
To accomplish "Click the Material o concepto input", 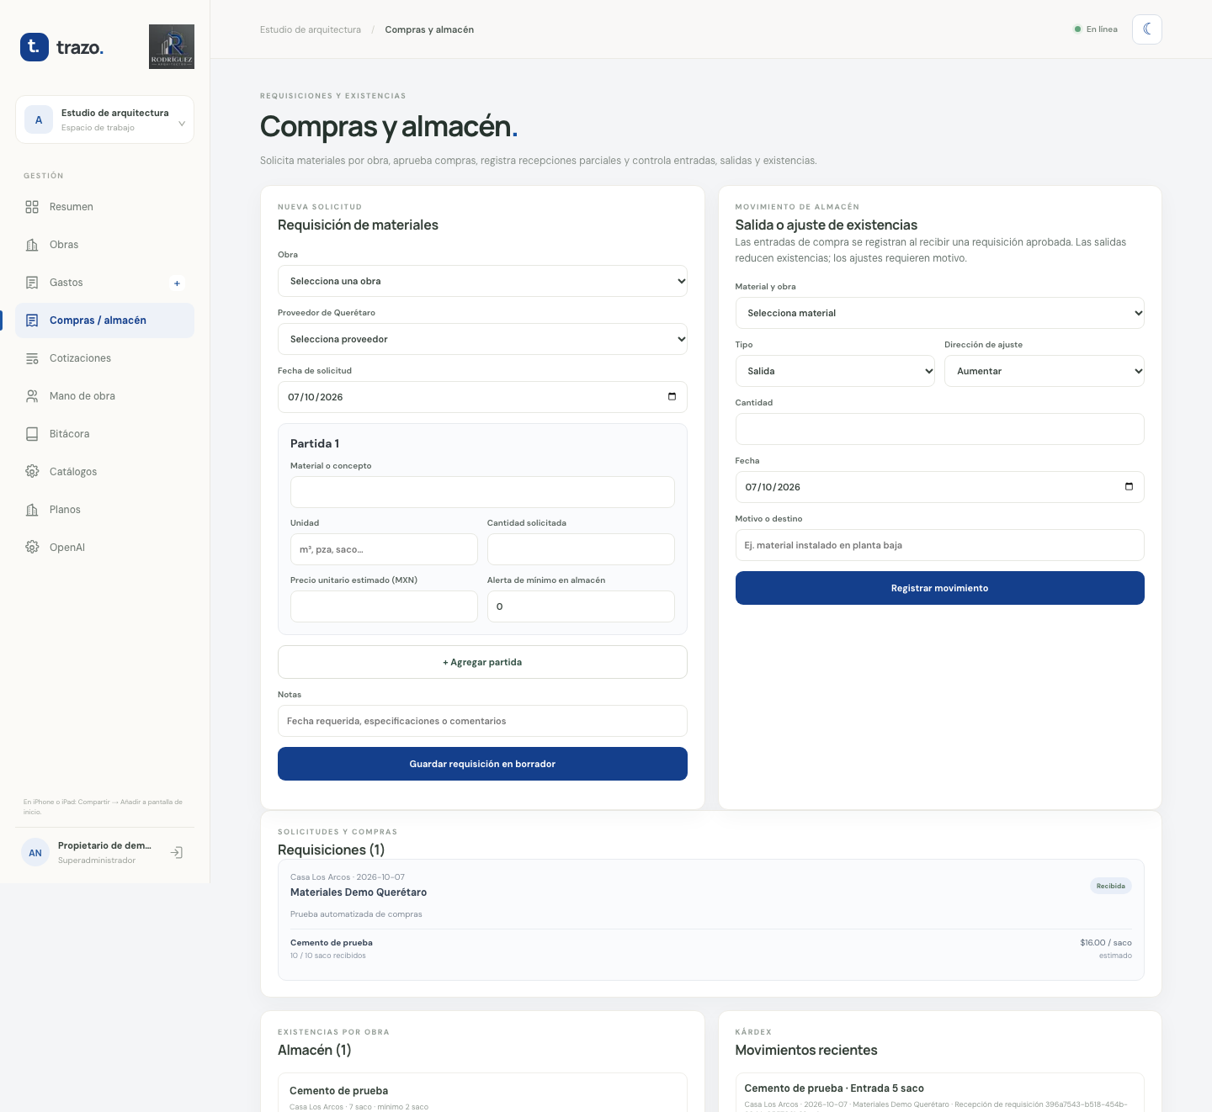I will 482,492.
